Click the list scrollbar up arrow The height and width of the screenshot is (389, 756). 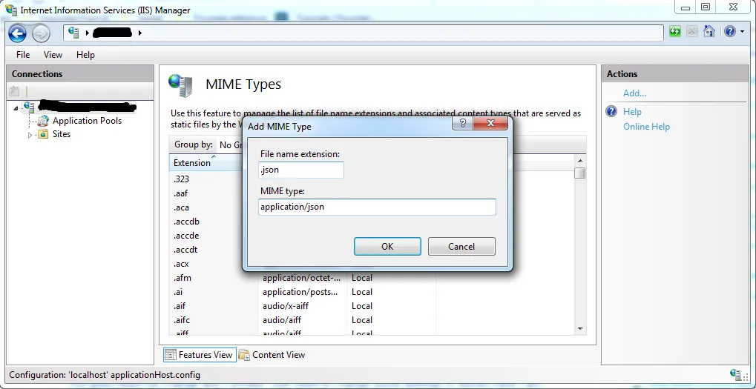(580, 161)
